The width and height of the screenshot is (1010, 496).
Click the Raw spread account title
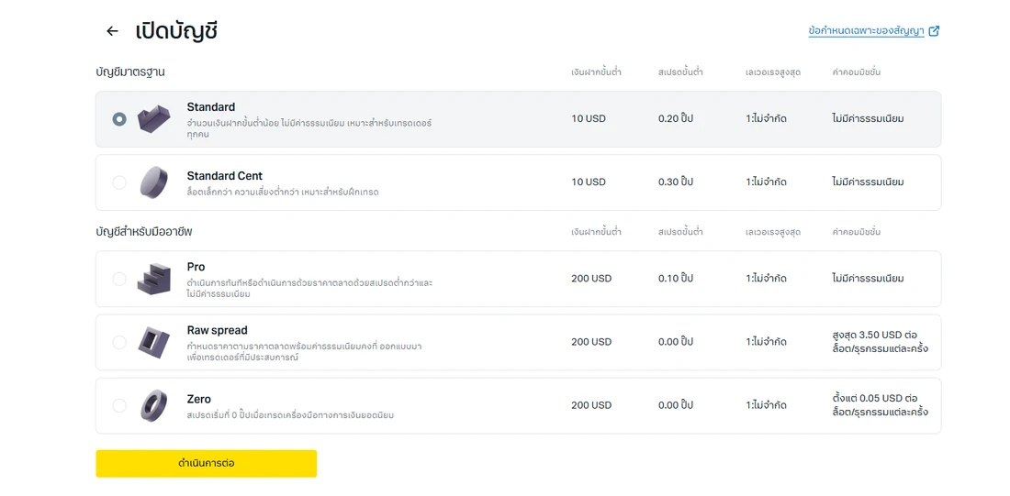217,330
